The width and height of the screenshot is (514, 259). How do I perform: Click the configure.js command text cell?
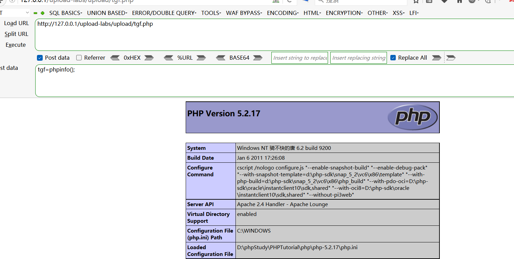pyautogui.click(x=337, y=181)
